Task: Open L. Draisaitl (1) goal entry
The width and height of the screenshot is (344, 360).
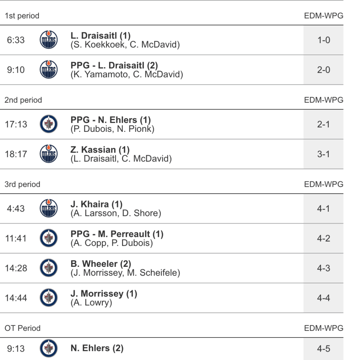Action: point(100,36)
